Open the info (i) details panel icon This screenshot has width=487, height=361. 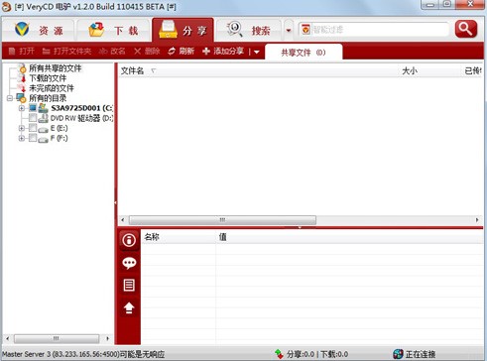(129, 240)
